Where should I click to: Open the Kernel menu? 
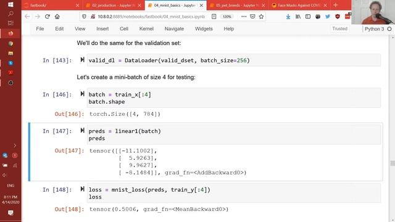click(x=146, y=29)
